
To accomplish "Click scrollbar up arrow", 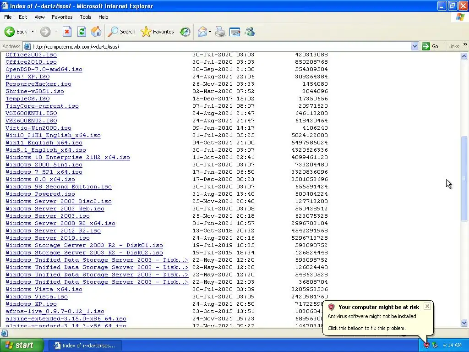I will (464, 56).
